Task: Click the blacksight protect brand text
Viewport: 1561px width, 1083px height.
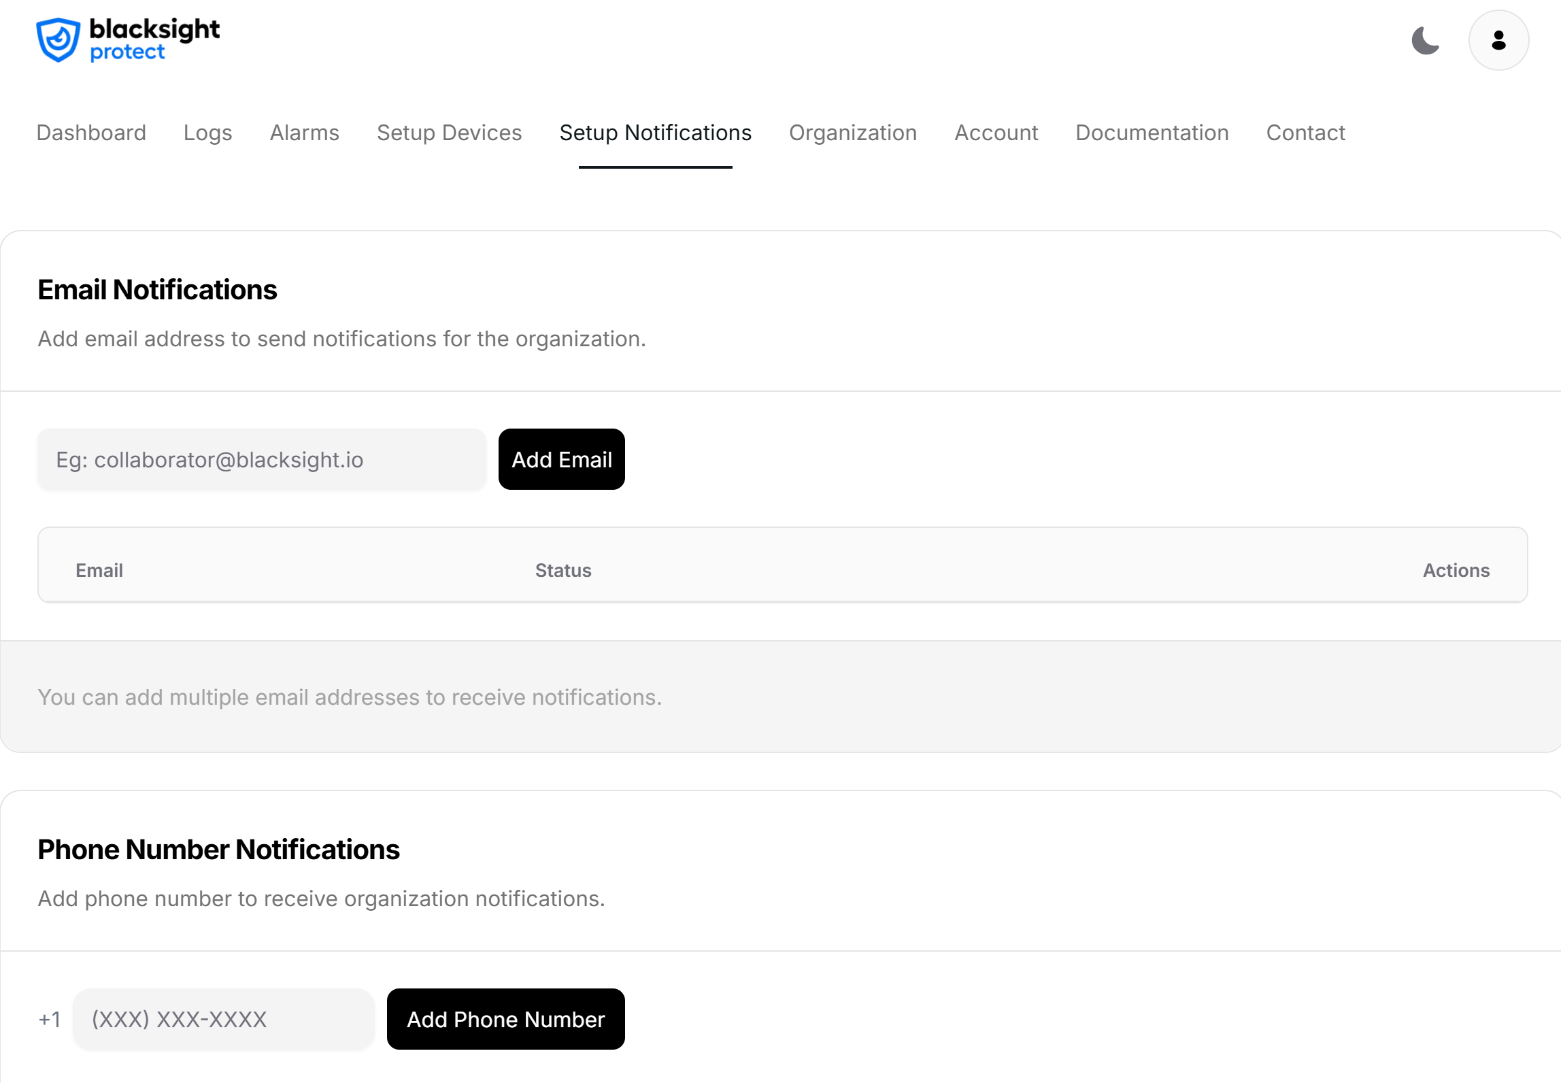Action: pyautogui.click(x=154, y=39)
